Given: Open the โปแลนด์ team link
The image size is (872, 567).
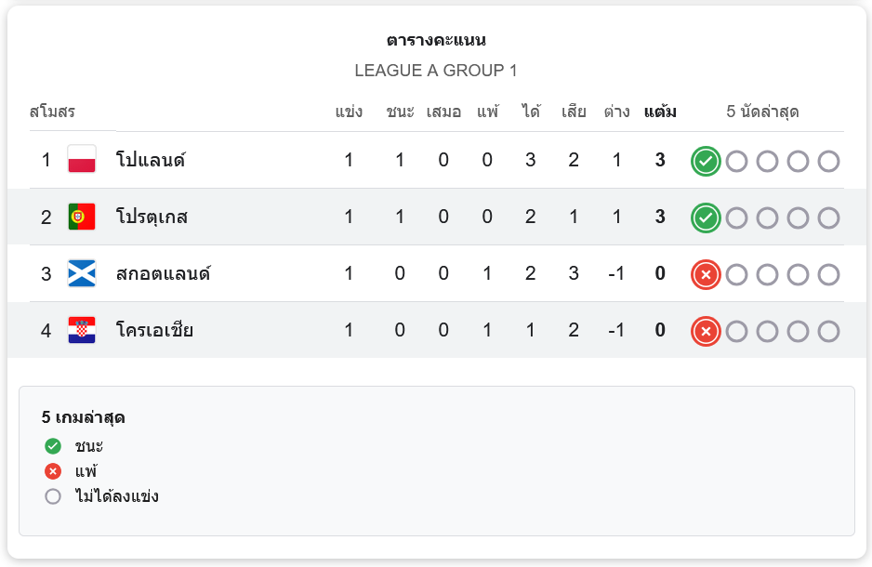Looking at the screenshot, I should (x=151, y=160).
